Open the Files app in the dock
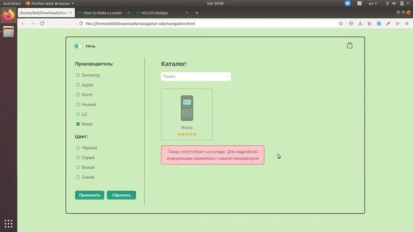The width and height of the screenshot is (413, 232). [x=8, y=32]
